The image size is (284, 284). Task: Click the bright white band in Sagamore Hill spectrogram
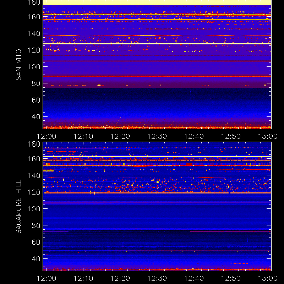pos(157,157)
